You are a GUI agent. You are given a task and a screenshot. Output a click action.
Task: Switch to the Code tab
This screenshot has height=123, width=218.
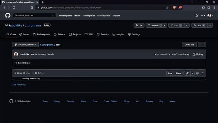click(x=11, y=34)
